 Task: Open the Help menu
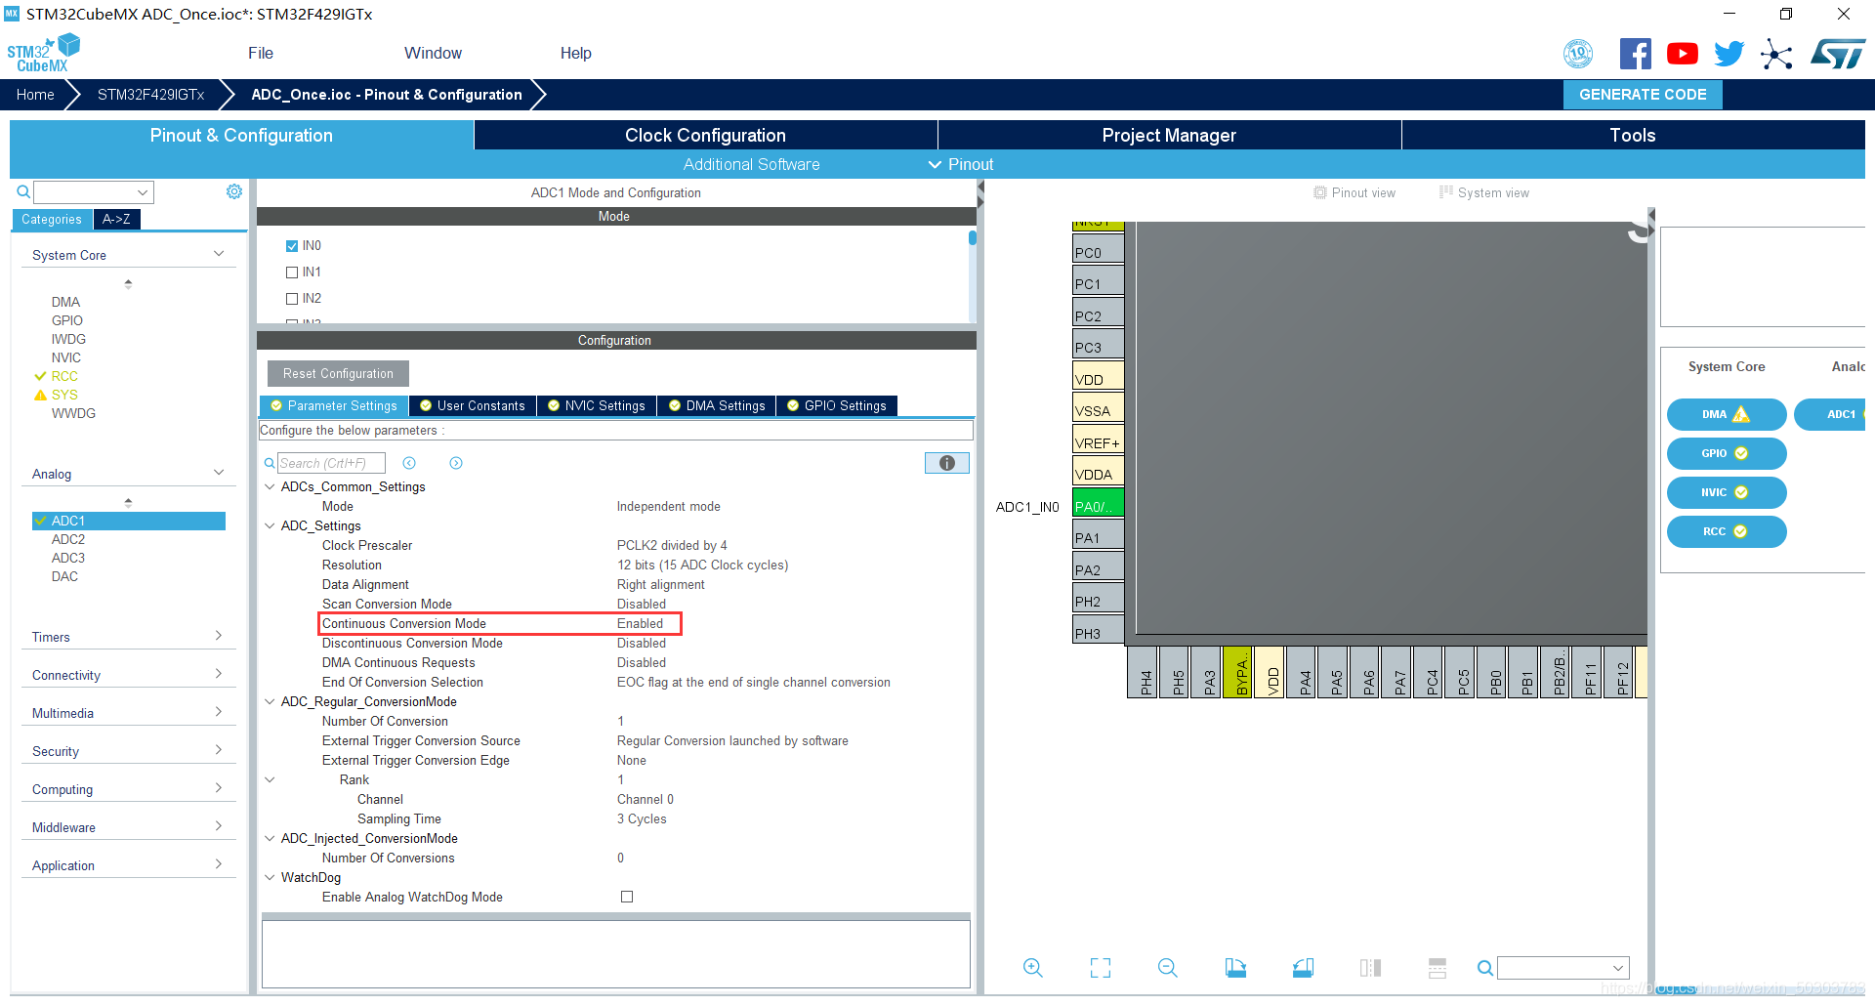576,53
